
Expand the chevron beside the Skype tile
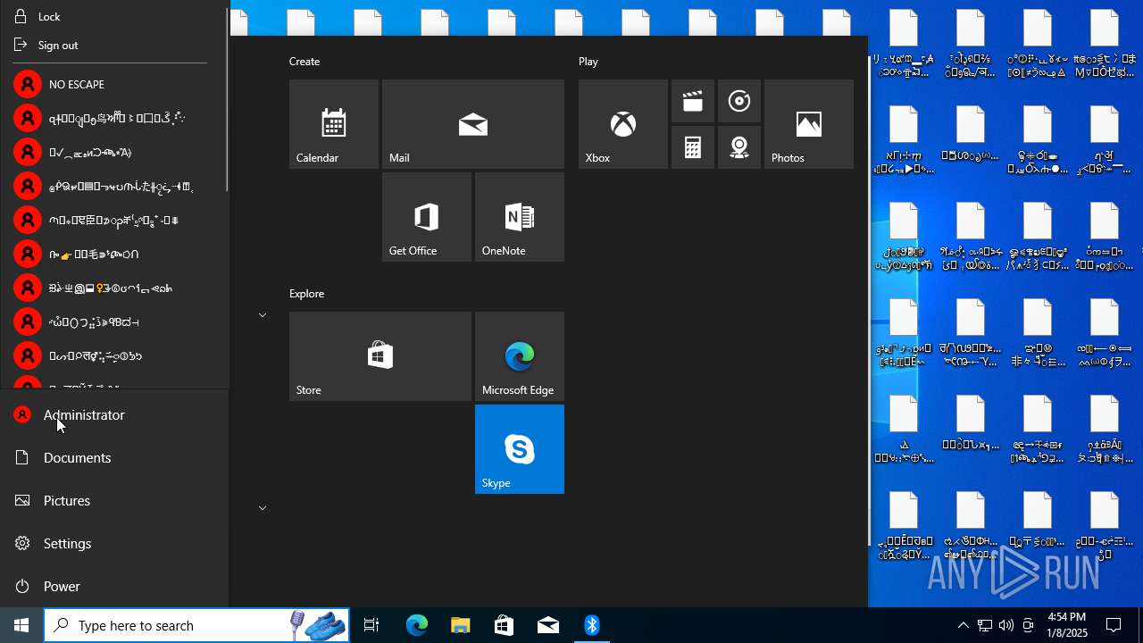point(263,508)
